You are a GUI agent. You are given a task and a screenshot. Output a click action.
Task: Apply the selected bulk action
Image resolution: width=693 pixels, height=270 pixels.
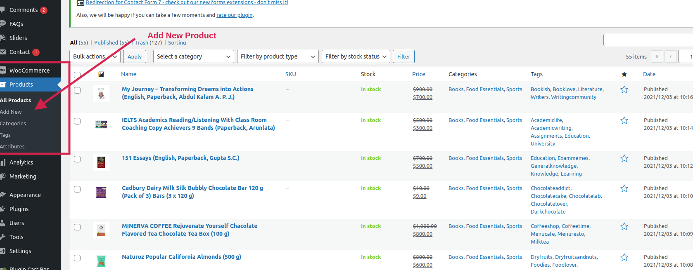[135, 56]
